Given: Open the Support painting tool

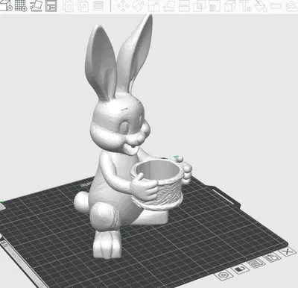Looking at the screenshot, I should [x=215, y=6].
